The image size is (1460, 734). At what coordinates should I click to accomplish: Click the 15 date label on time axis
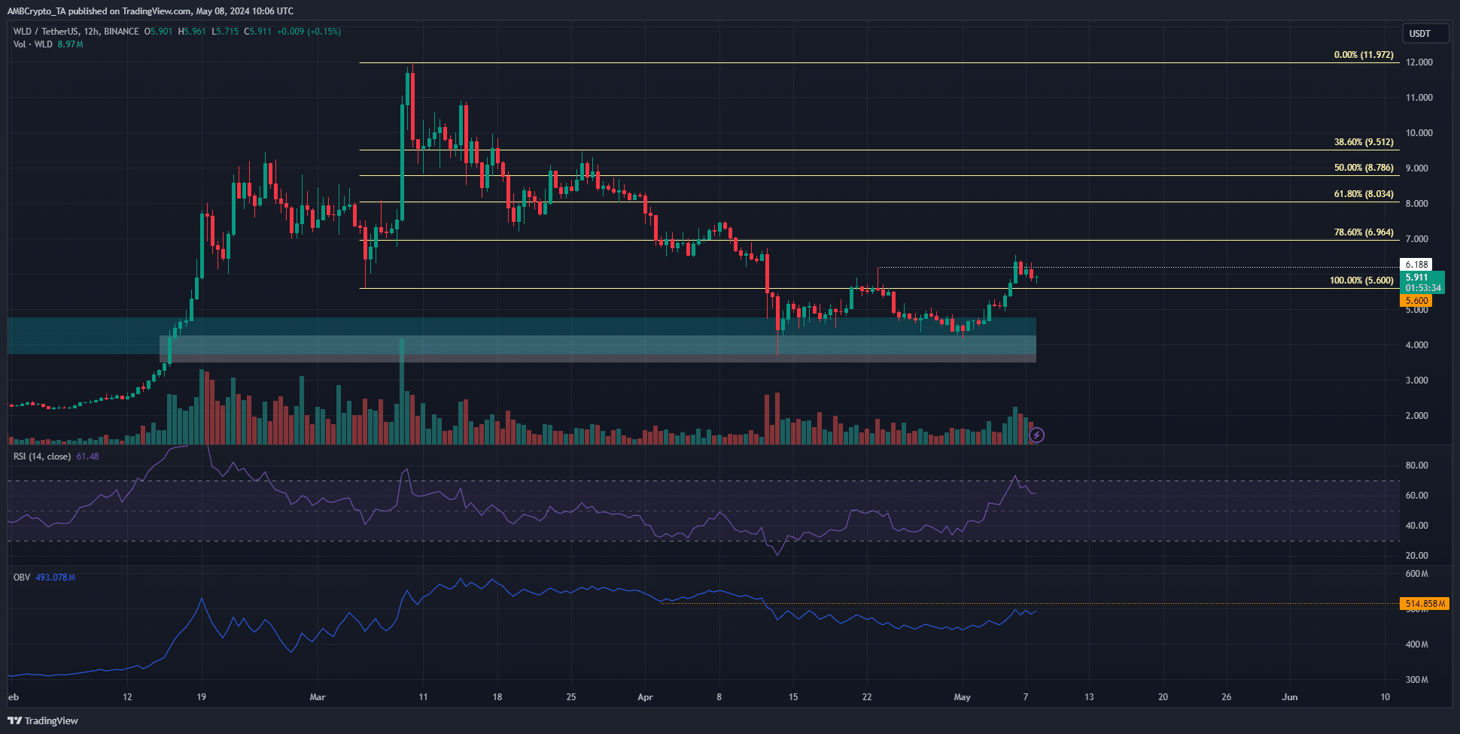pyautogui.click(x=793, y=697)
